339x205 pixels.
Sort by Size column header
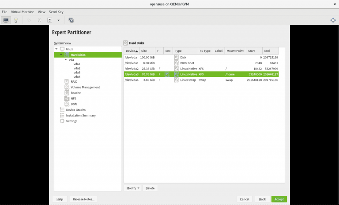click(x=147, y=51)
